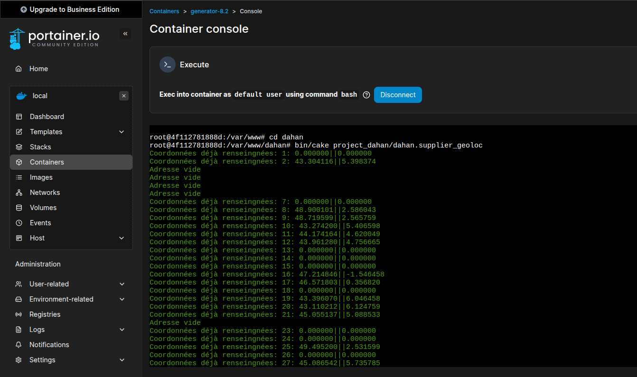Click the Volumes database icon
The width and height of the screenshot is (637, 377).
(x=19, y=208)
